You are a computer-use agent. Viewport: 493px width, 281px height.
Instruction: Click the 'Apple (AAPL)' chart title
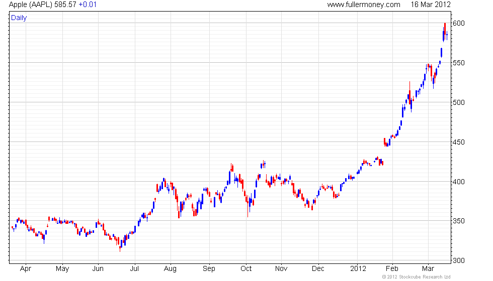tap(31, 5)
